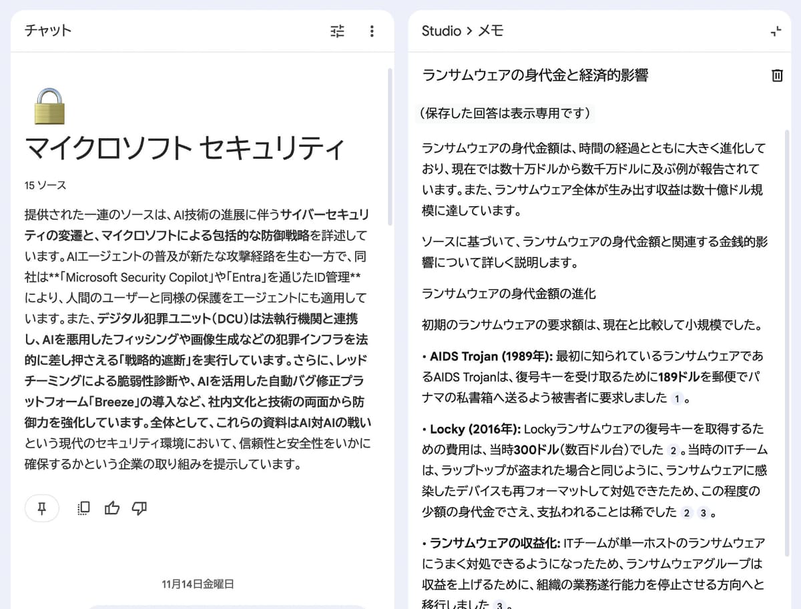Open the chat configuration sliders icon
Viewport: 801px width, 609px height.
pyautogui.click(x=338, y=31)
